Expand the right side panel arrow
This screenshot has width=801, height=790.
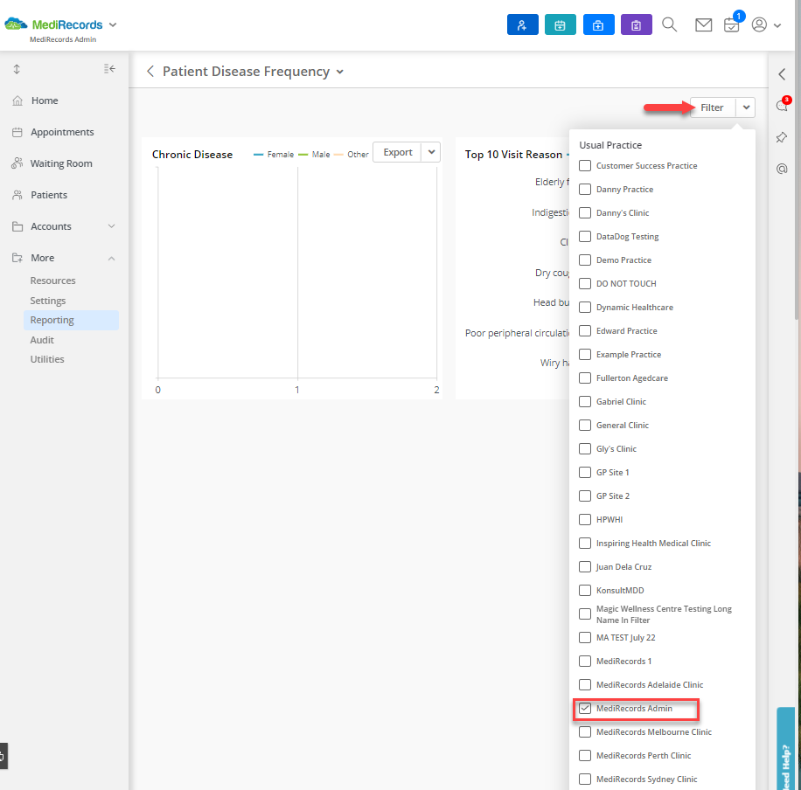pyautogui.click(x=782, y=74)
